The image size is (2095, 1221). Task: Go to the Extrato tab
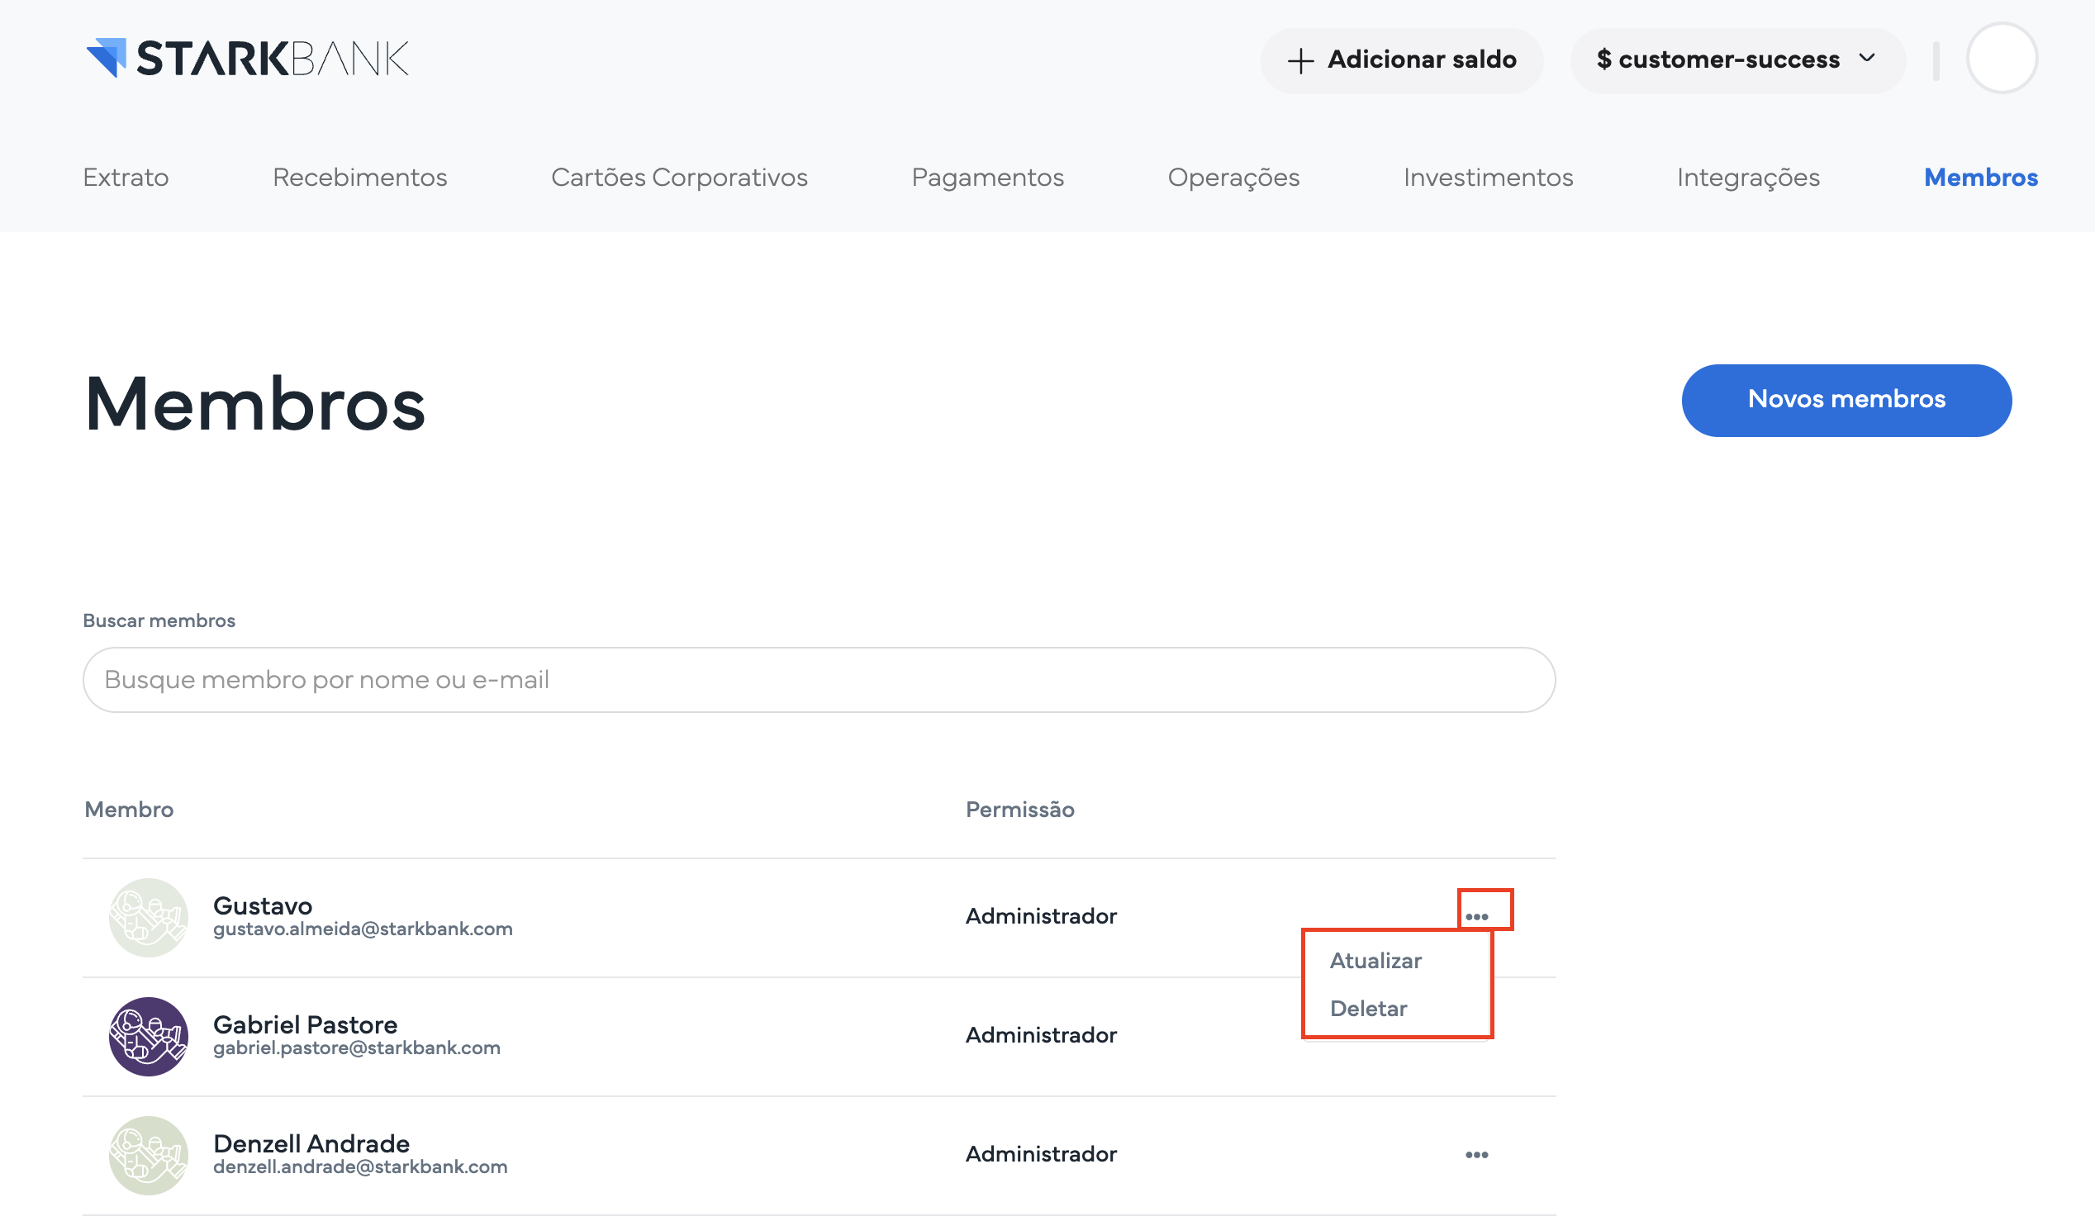tap(126, 177)
